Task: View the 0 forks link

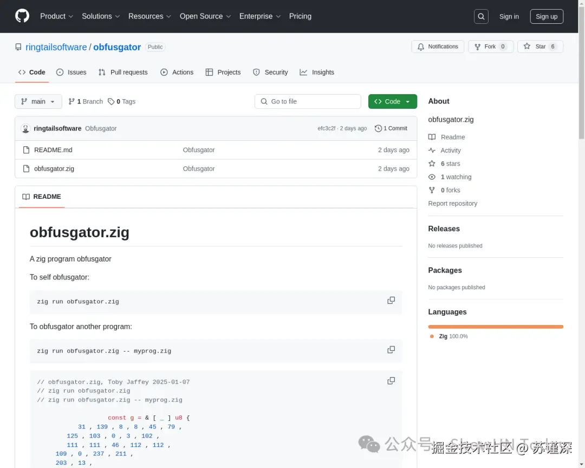Action: (x=444, y=190)
